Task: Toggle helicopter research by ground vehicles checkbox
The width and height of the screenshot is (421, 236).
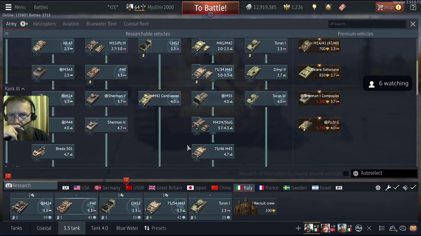Action: click(346, 174)
